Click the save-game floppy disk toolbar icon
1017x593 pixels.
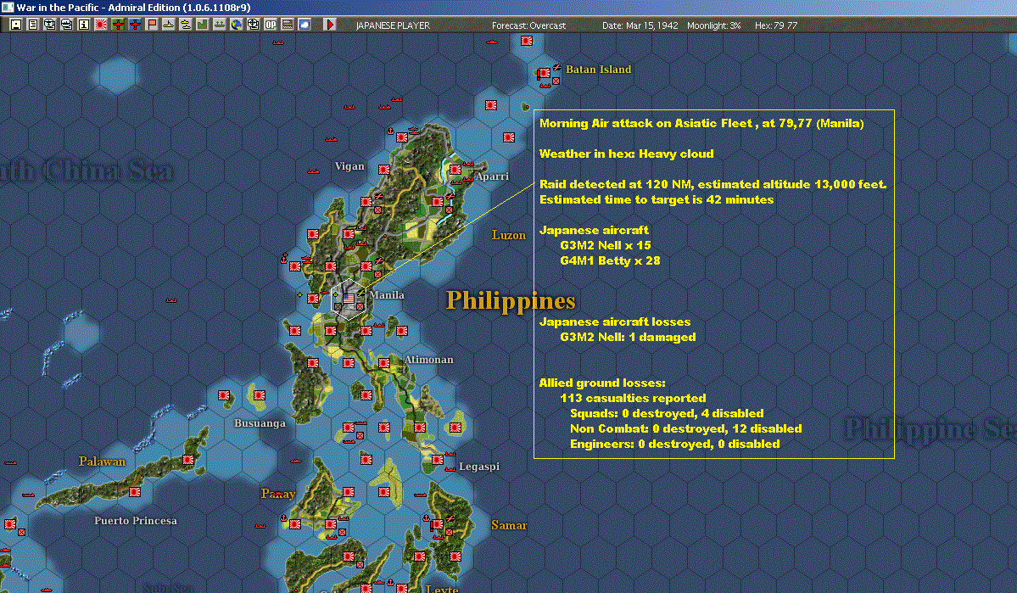point(16,25)
